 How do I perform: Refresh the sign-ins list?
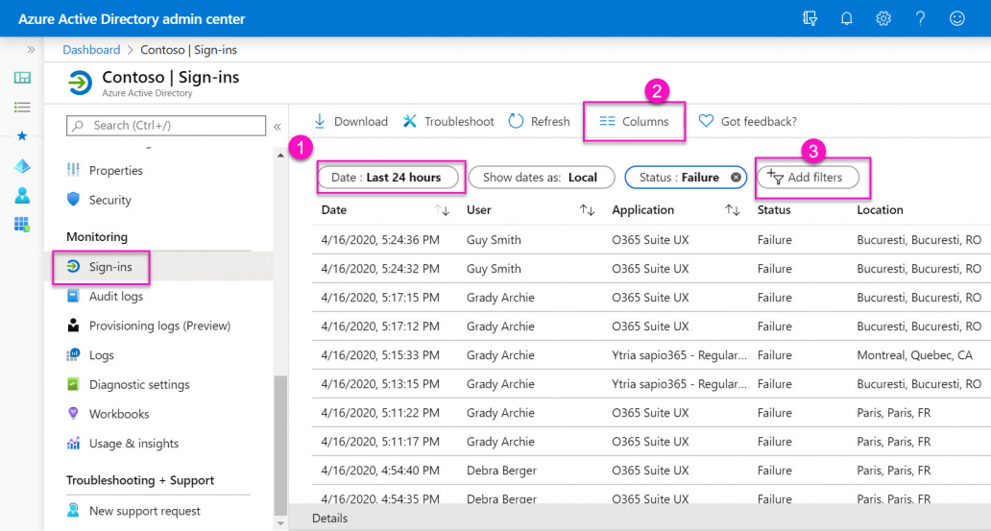(539, 121)
